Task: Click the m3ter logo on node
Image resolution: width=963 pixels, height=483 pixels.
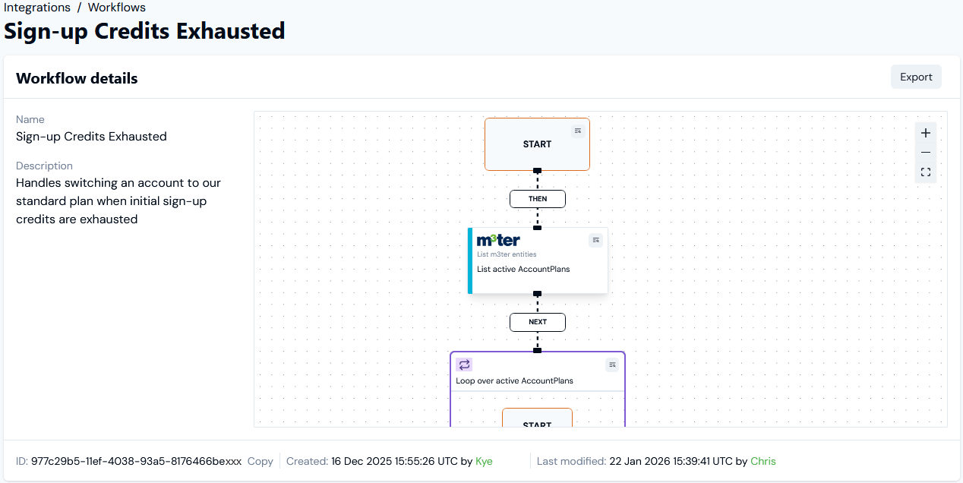Action: [498, 240]
